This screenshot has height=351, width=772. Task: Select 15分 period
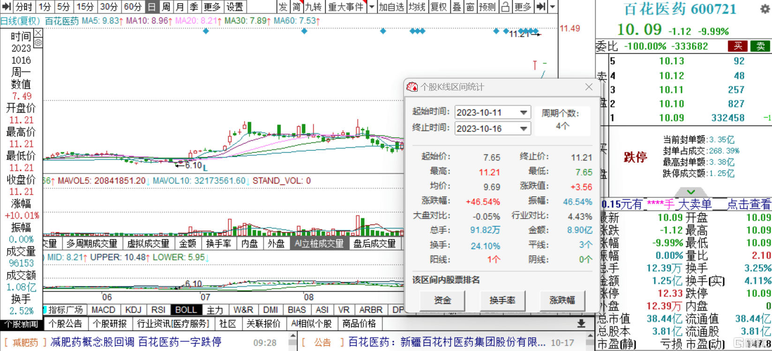[85, 7]
